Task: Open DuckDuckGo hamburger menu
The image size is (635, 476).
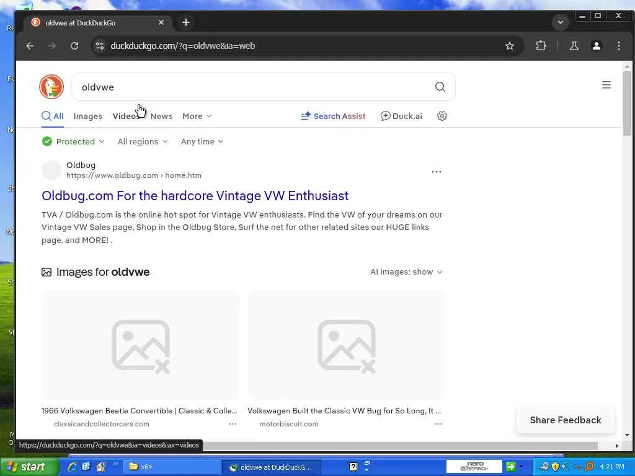Action: click(606, 85)
